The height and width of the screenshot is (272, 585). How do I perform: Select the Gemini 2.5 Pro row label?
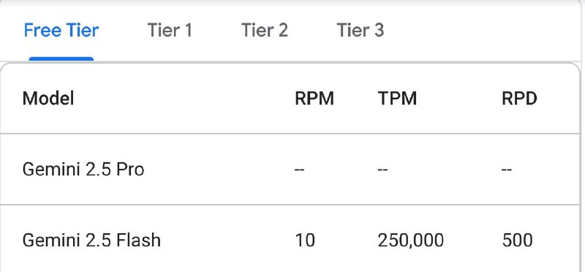pos(83,170)
